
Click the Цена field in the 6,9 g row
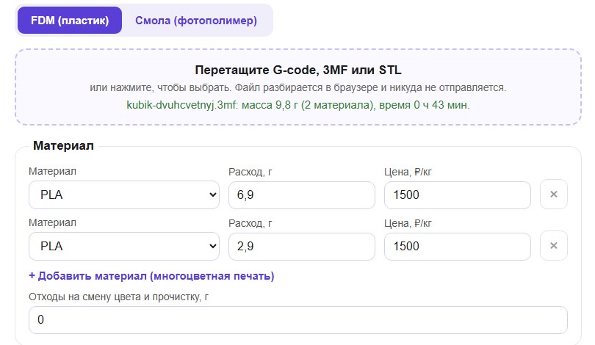tap(457, 195)
